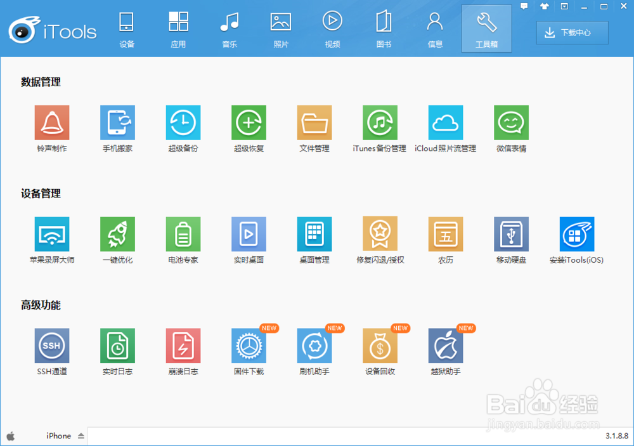Open 修复闪退/授权 repair tool
The width and height of the screenshot is (634, 446).
coord(380,234)
